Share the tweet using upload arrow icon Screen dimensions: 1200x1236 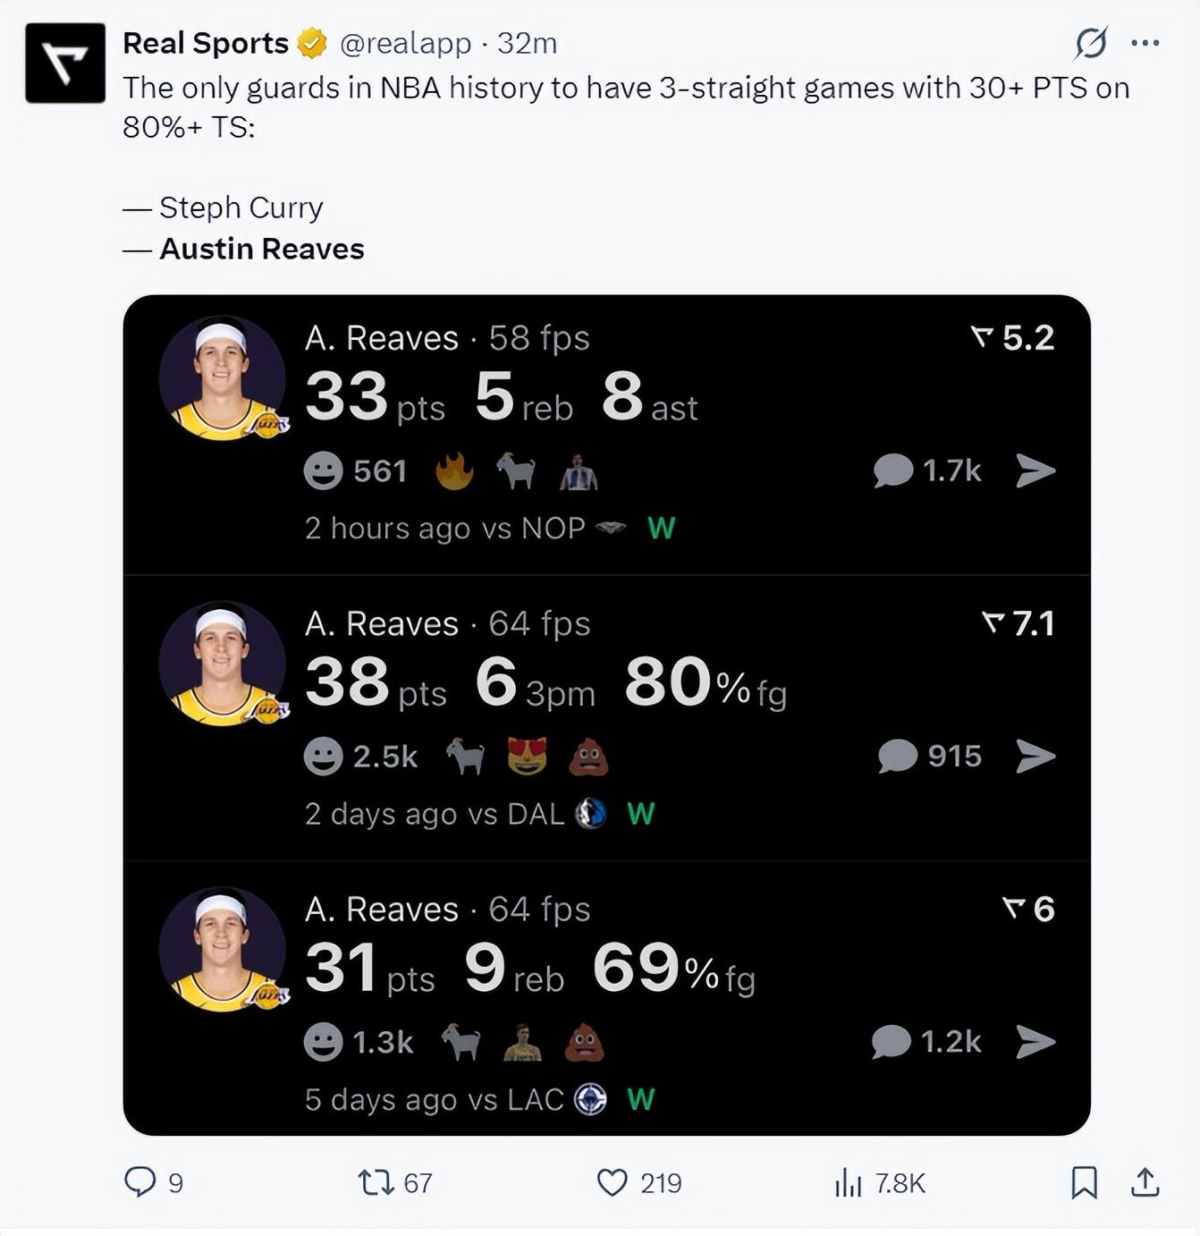[1145, 1182]
